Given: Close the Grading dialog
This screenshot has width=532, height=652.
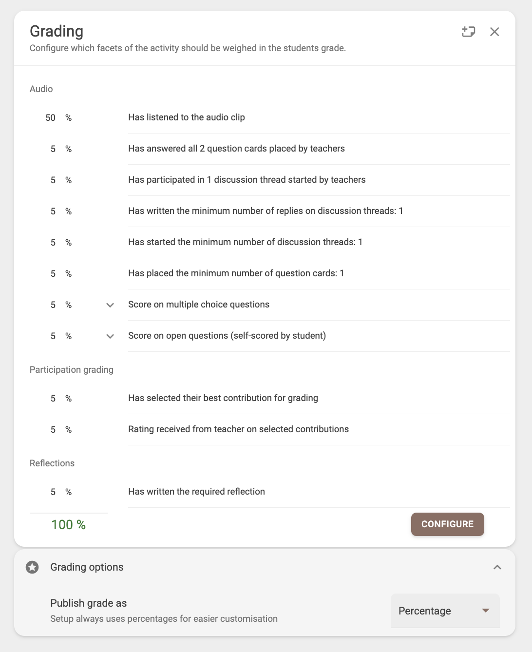Looking at the screenshot, I should click(x=494, y=32).
